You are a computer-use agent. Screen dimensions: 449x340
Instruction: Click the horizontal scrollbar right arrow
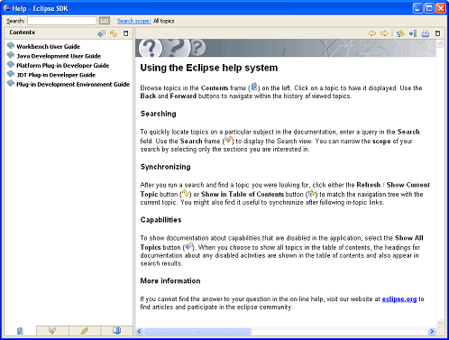[x=432, y=331]
